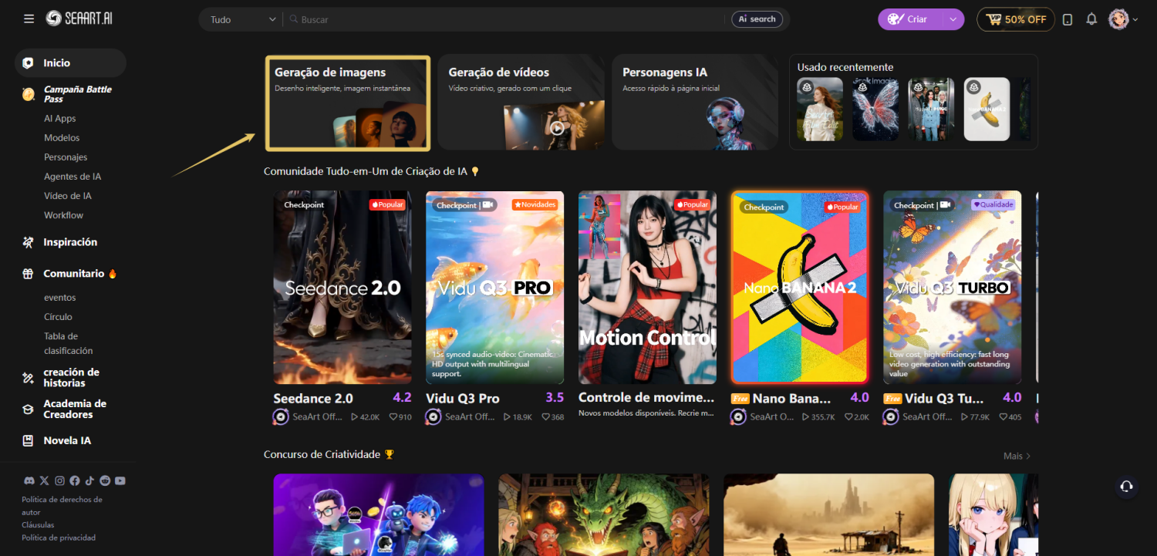Open Política de derechos de autor link
Viewport: 1157px width, 556px height.
[x=62, y=506]
